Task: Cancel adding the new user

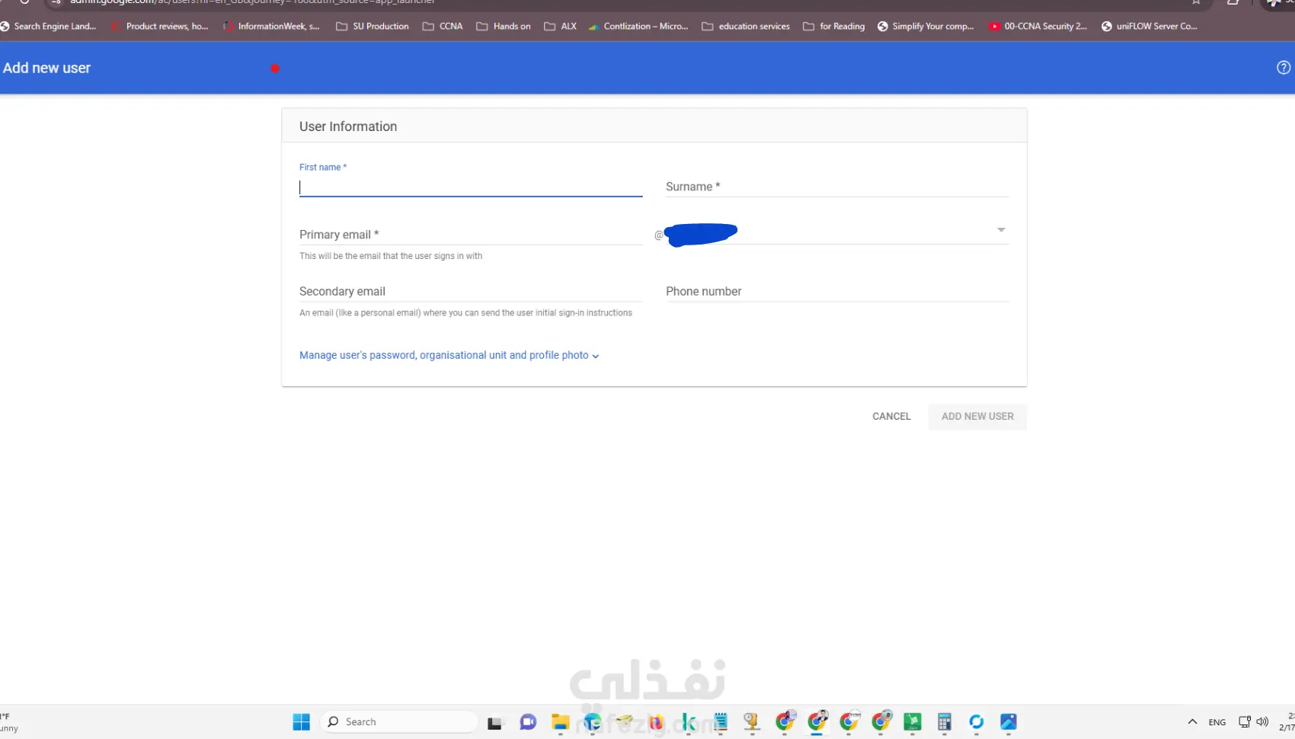Action: pyautogui.click(x=891, y=417)
